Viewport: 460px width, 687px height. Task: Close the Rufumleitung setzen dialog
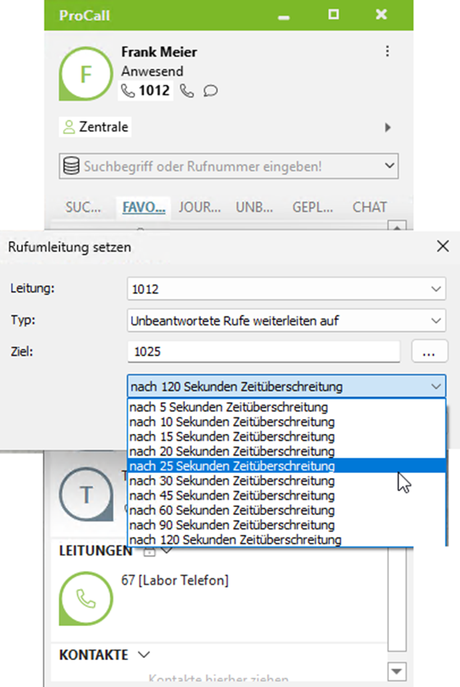click(x=443, y=247)
